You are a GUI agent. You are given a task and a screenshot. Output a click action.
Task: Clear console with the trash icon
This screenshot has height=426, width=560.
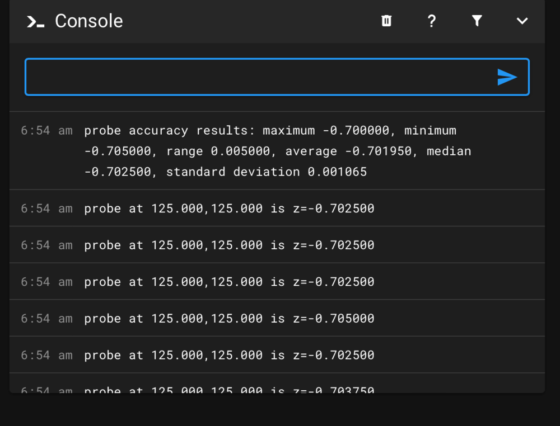386,21
